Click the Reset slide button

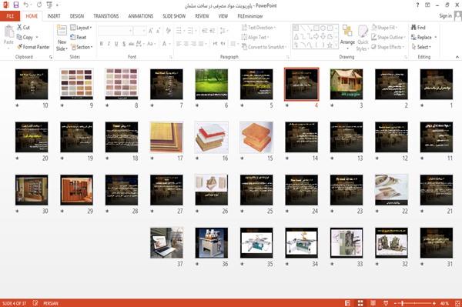(79, 37)
